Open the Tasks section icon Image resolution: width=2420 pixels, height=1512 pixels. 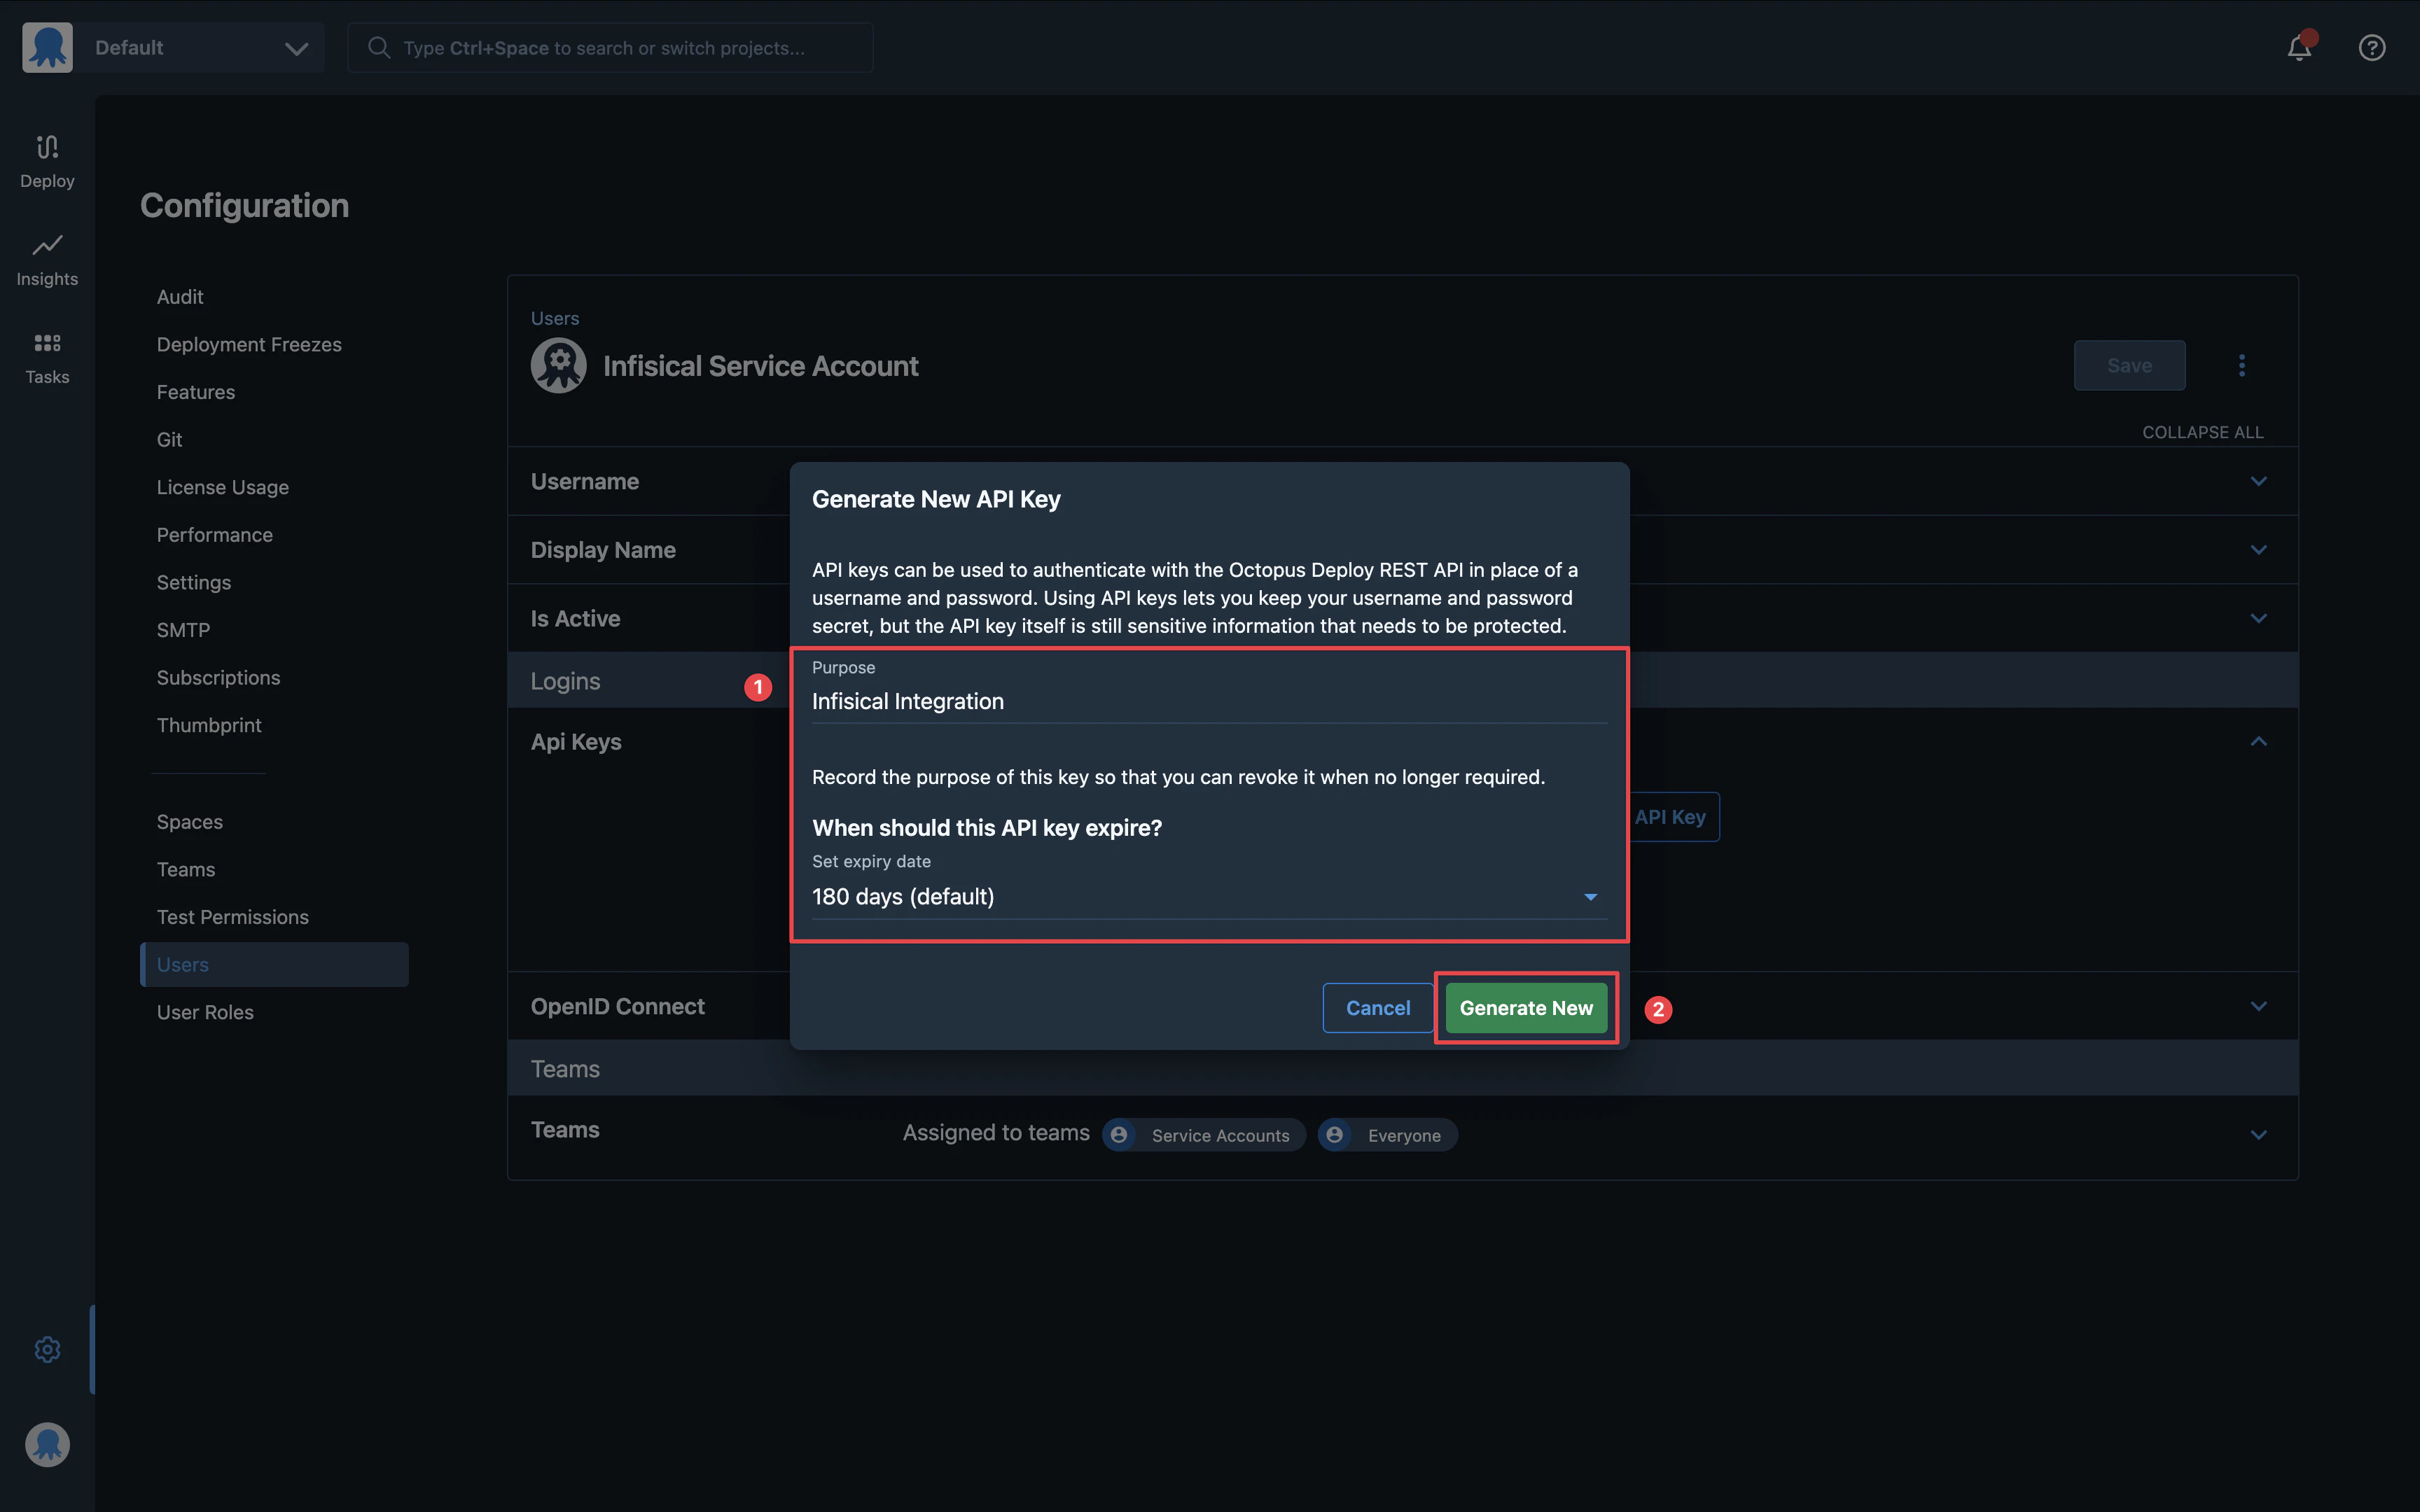(47, 343)
